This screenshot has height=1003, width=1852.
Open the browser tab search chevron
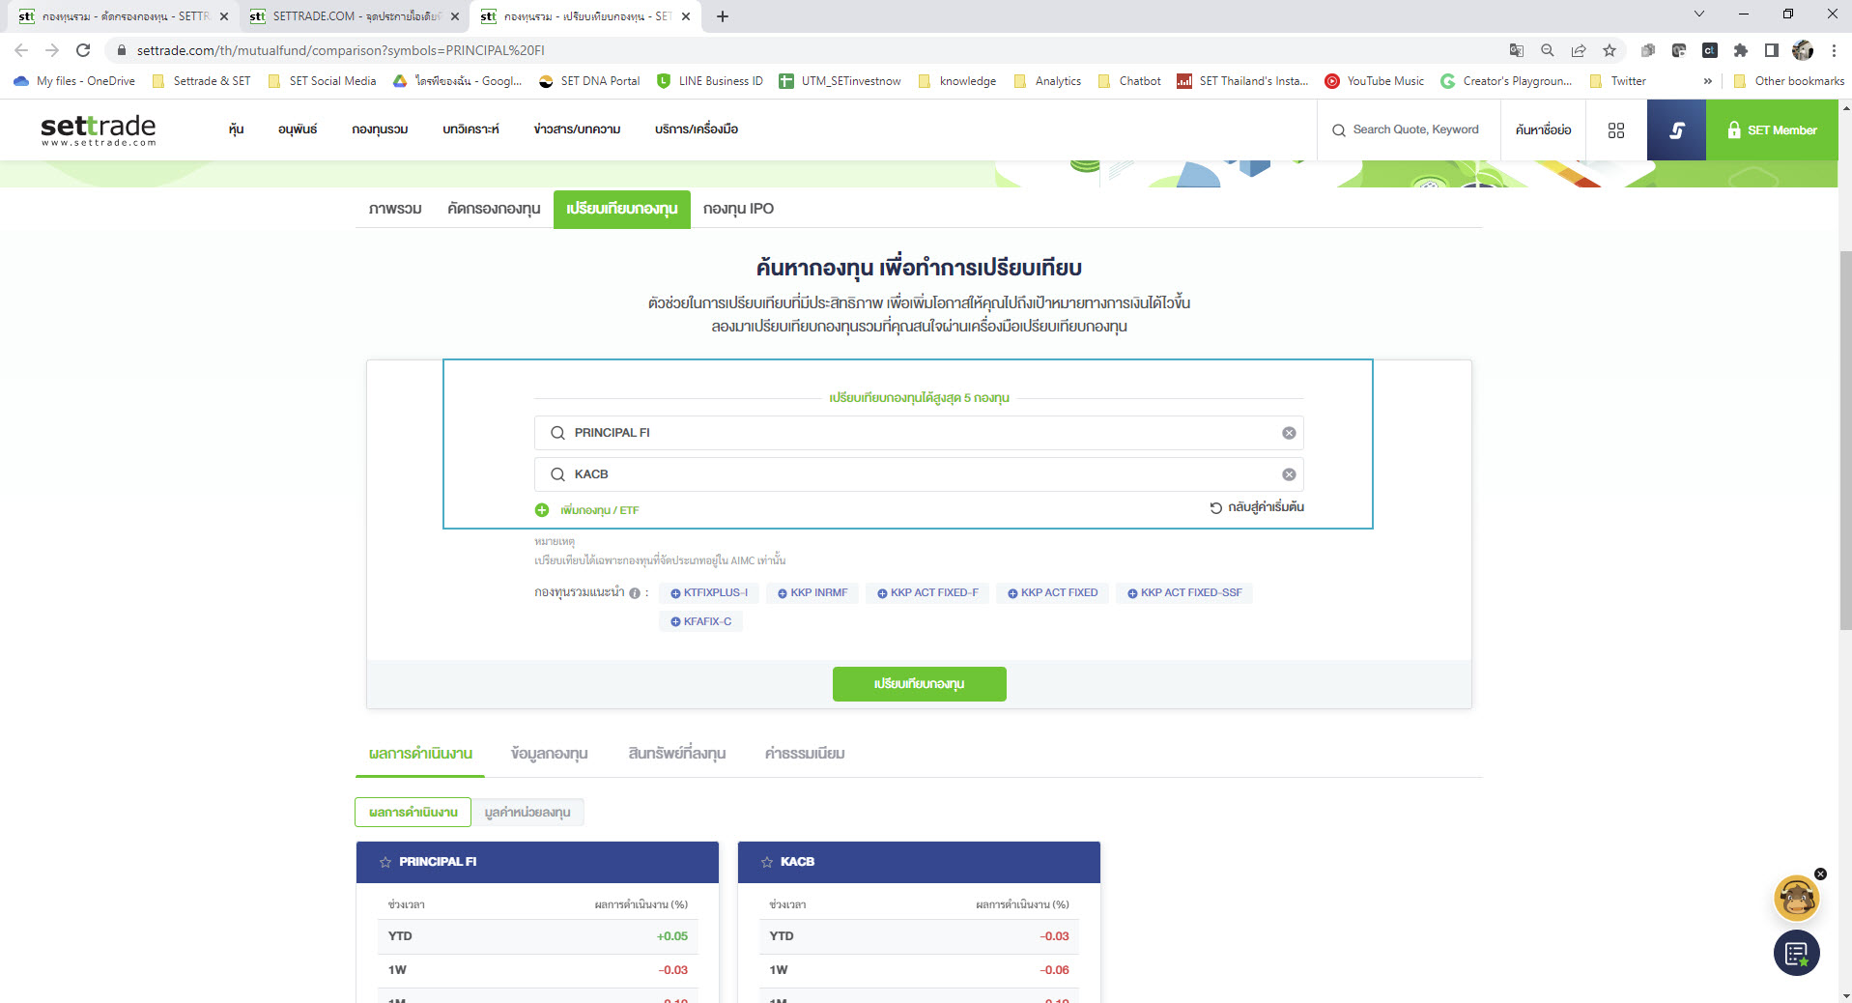1697,14
